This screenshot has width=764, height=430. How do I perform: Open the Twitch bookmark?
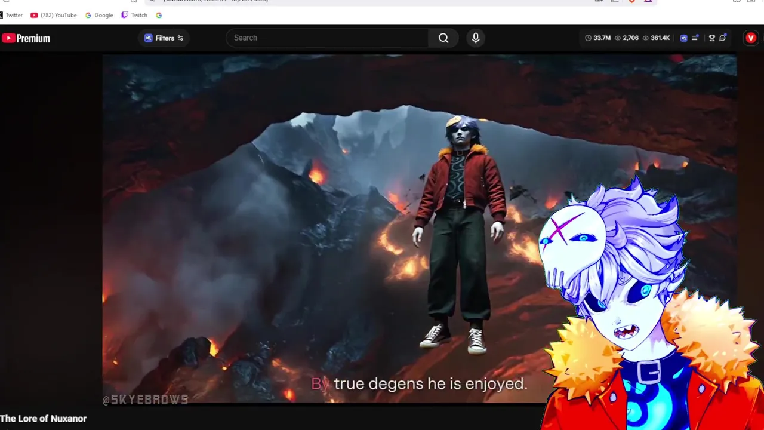pos(134,15)
